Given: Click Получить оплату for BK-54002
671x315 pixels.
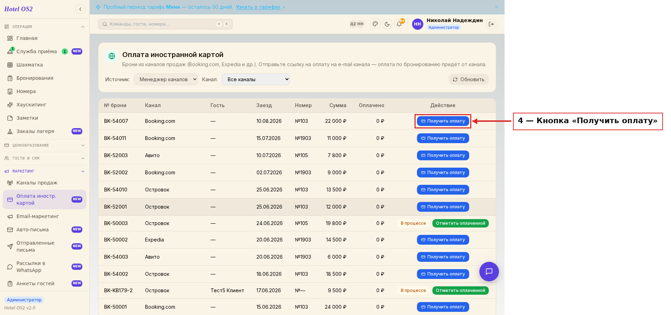Looking at the screenshot, I should point(443,274).
